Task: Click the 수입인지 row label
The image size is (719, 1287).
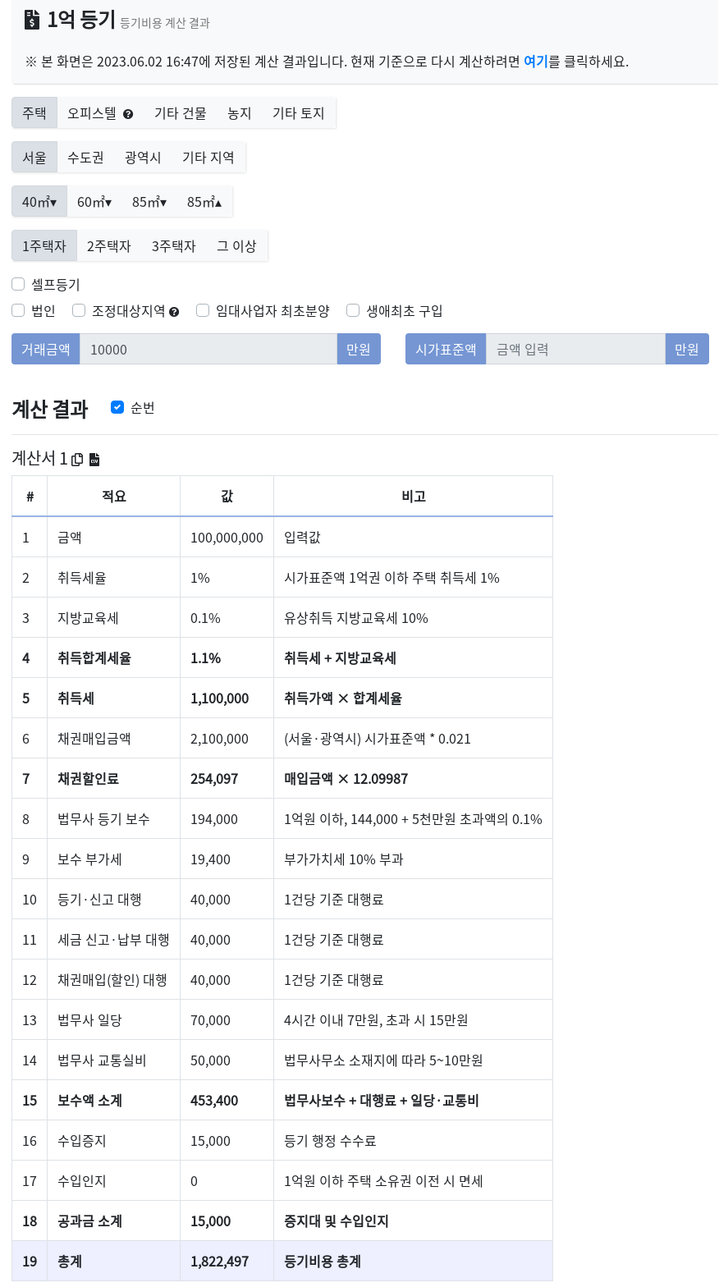Action: click(x=82, y=1181)
